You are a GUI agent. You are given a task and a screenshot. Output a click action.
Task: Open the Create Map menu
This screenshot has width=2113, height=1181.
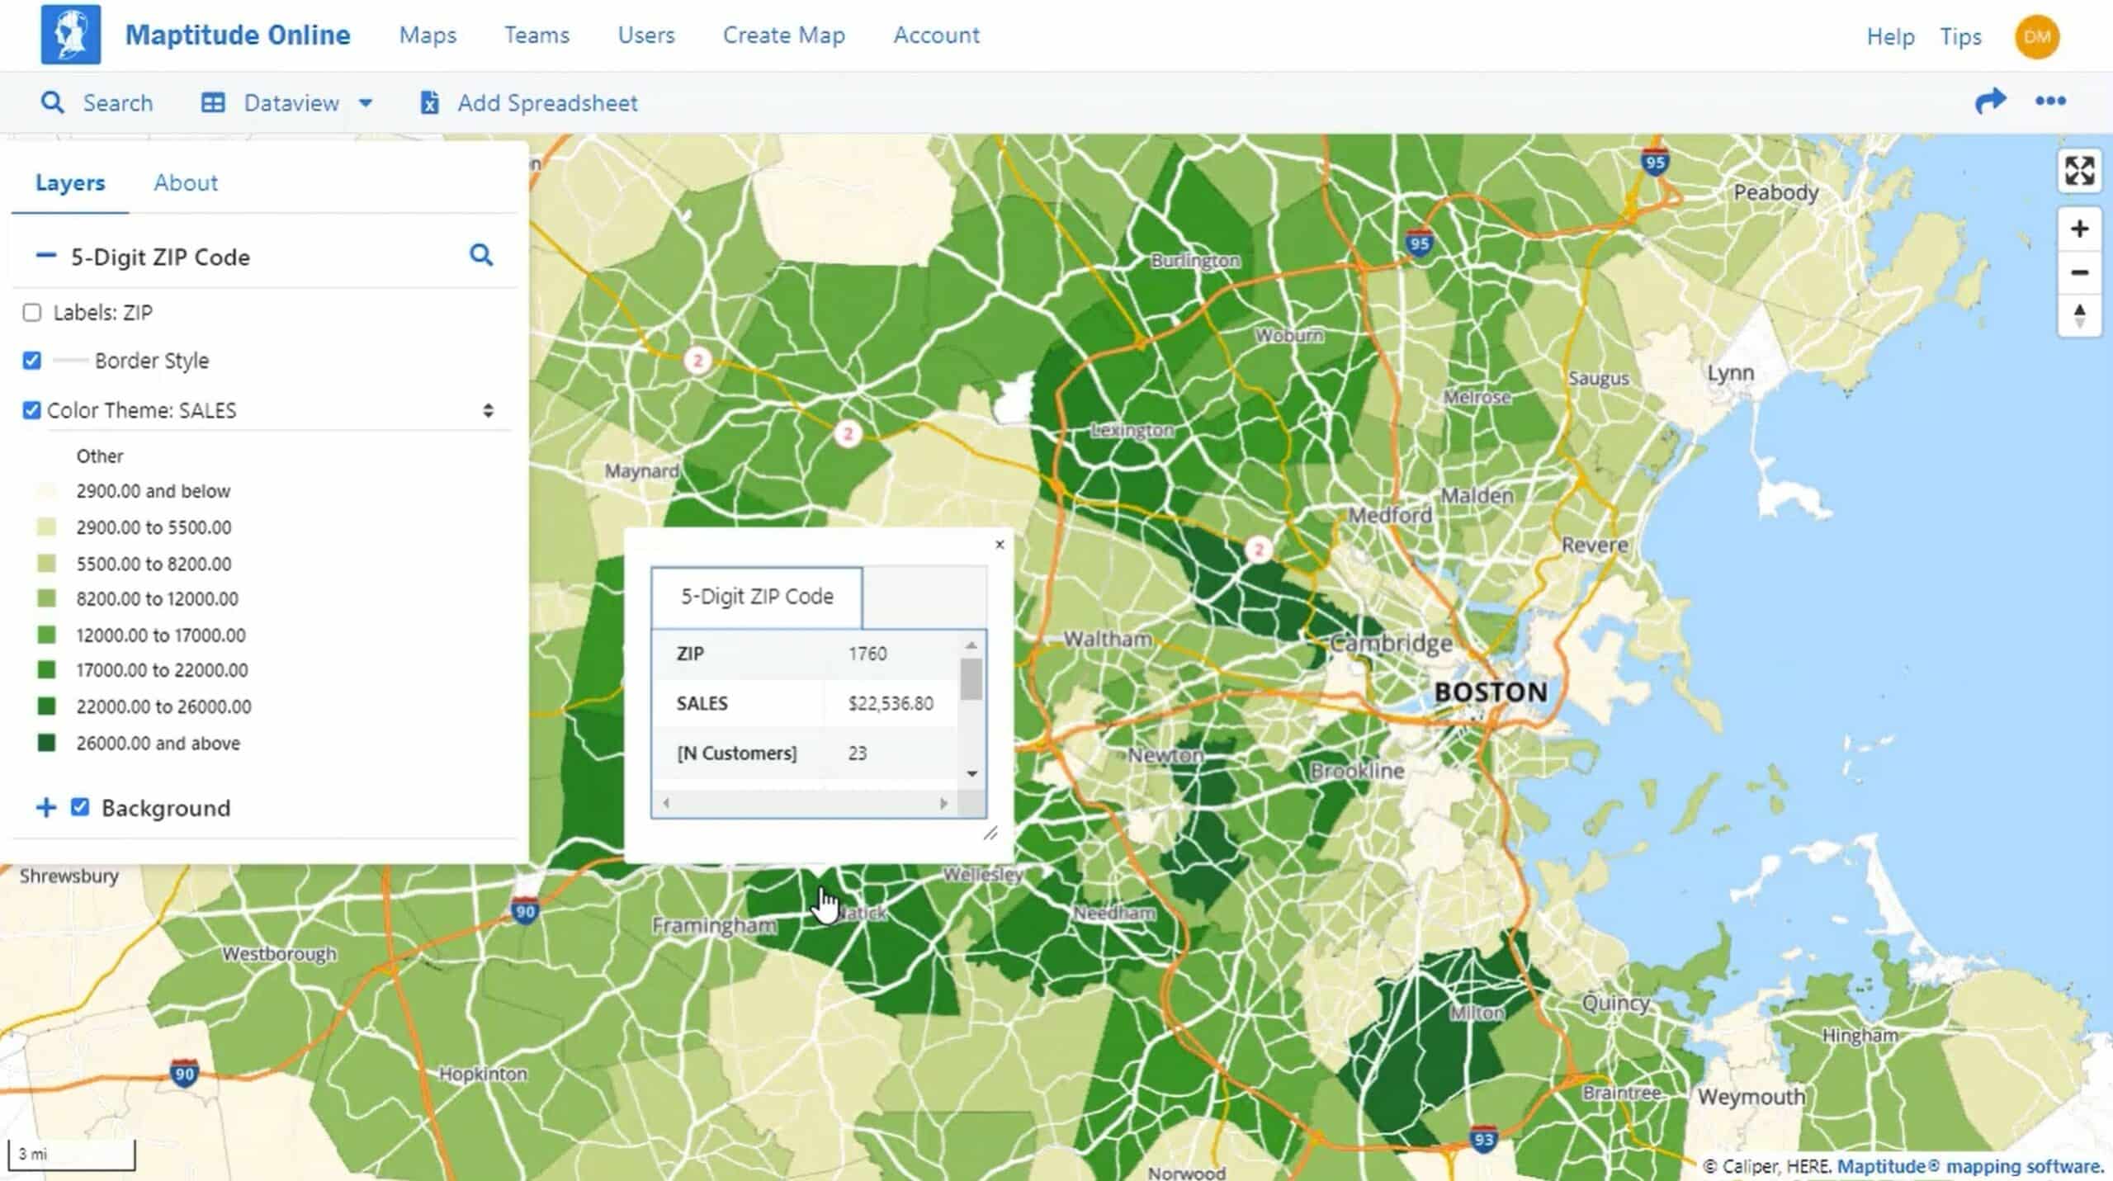[783, 35]
